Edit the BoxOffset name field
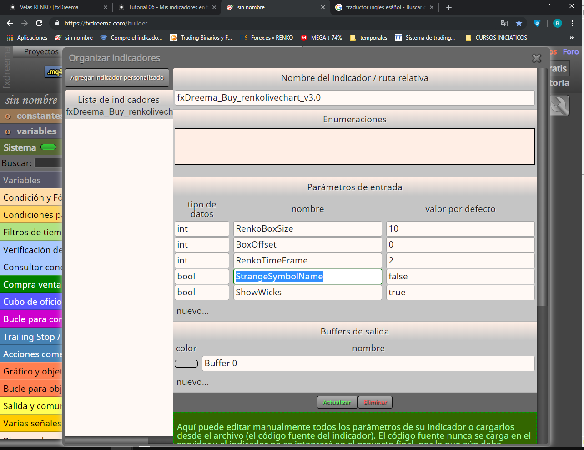Screen dimensions: 584x450 coord(307,245)
